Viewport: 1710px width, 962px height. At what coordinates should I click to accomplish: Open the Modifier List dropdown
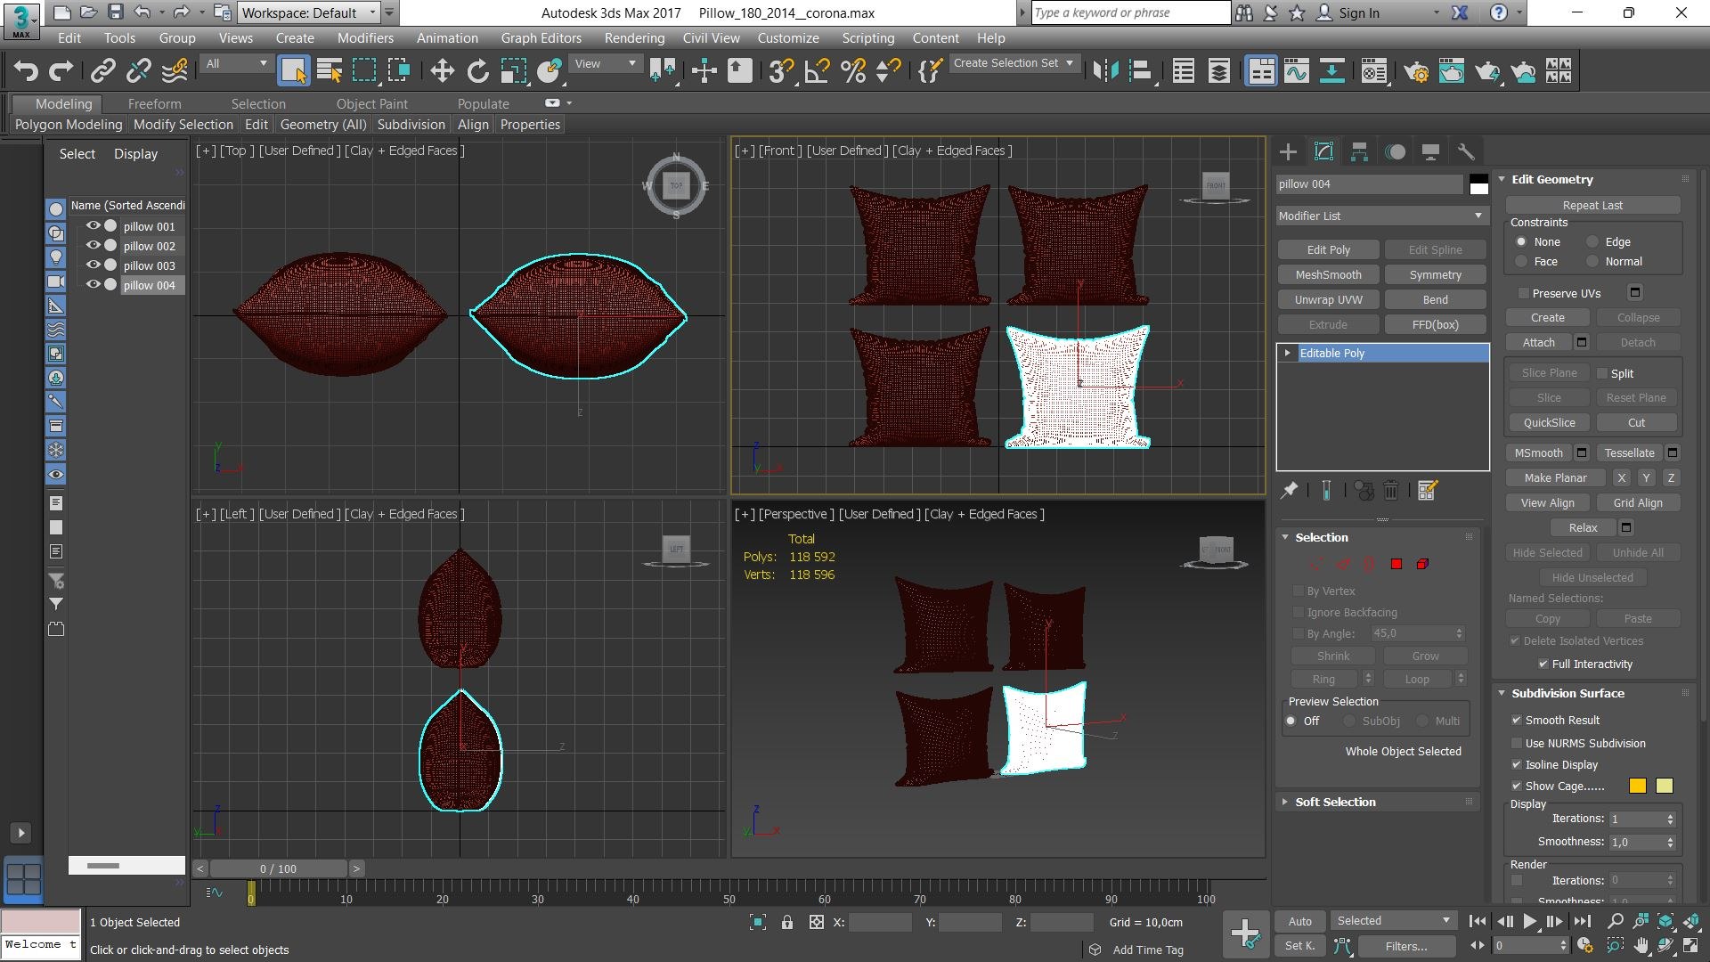[x=1381, y=216]
